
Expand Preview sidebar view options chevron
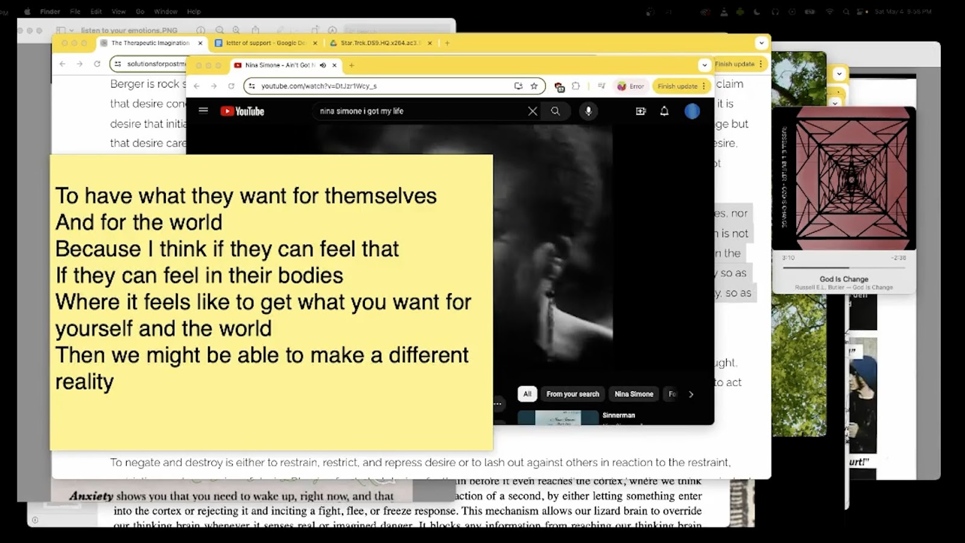[x=72, y=30]
